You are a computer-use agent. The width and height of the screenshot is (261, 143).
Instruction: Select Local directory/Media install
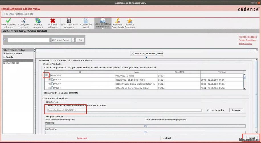pos(103,23)
